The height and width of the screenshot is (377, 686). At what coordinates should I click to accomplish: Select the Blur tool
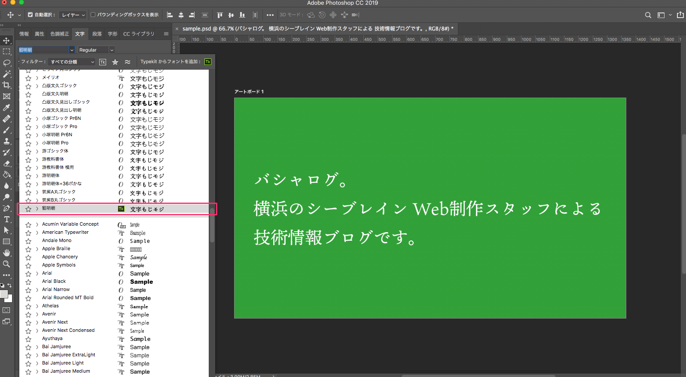(6, 186)
